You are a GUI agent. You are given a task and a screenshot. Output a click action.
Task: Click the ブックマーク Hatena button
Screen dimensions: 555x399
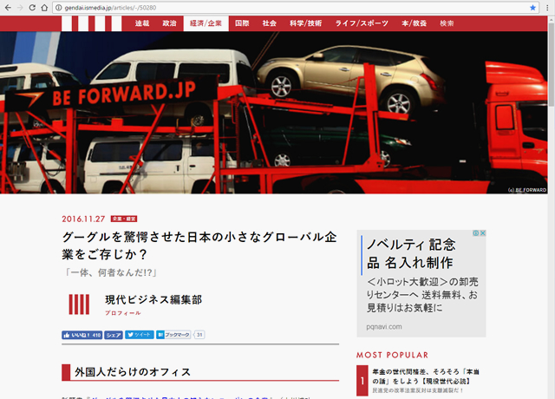click(x=173, y=334)
